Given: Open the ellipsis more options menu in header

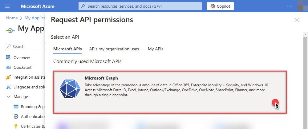Looking at the screenshot, I should pyautogui.click(x=290, y=6).
